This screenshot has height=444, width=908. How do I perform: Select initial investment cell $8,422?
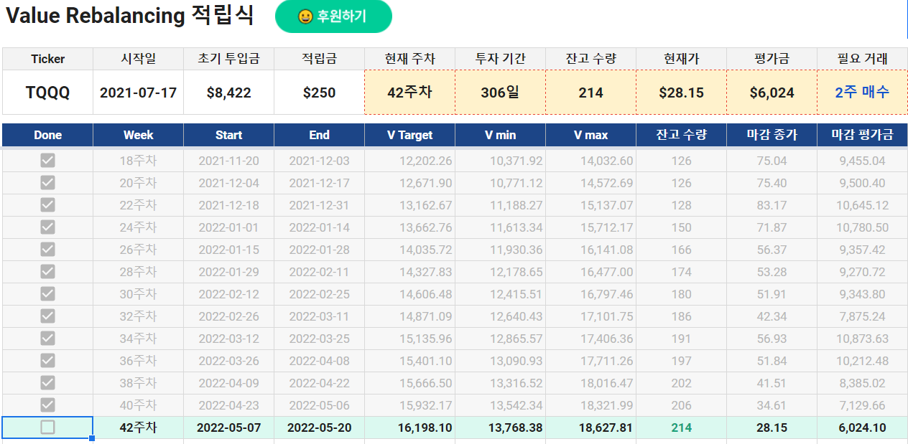[228, 92]
